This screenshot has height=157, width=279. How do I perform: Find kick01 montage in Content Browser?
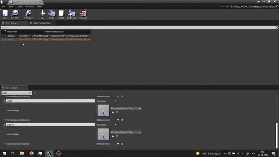[117, 113]
